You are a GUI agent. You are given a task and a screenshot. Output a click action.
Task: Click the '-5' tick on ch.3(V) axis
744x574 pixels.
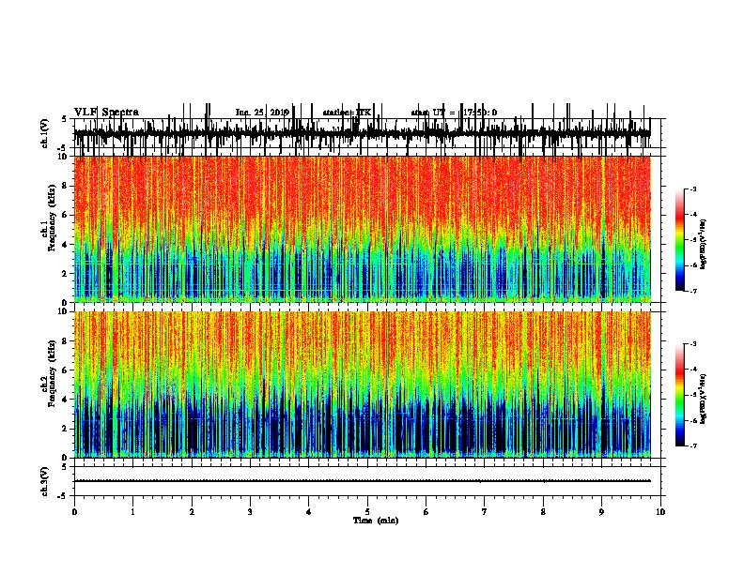point(63,496)
